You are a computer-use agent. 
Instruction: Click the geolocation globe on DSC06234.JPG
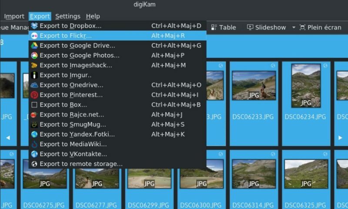(x=325, y=65)
